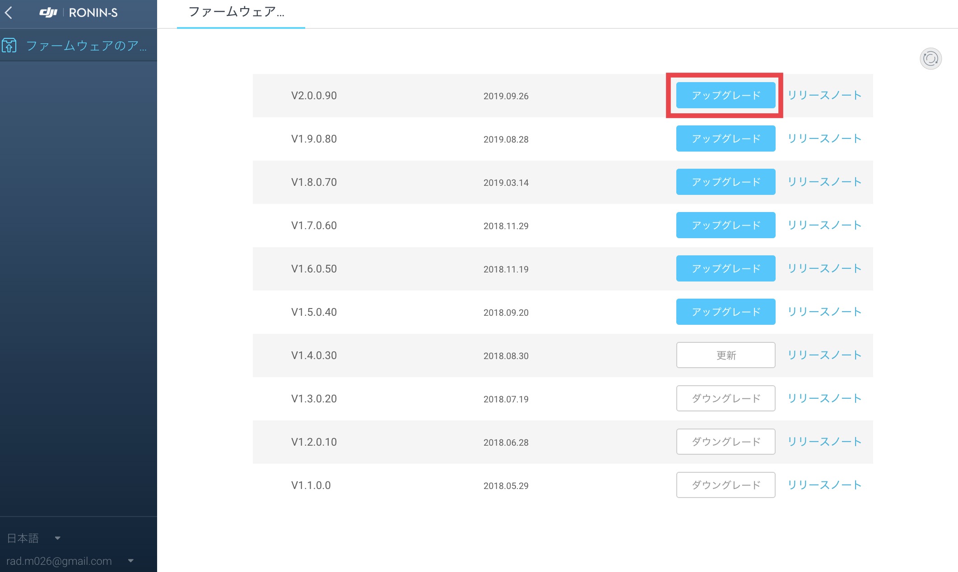Open ファームウェアのア… sidebar menu item
Viewport: 958px width, 572px height.
[x=86, y=46]
